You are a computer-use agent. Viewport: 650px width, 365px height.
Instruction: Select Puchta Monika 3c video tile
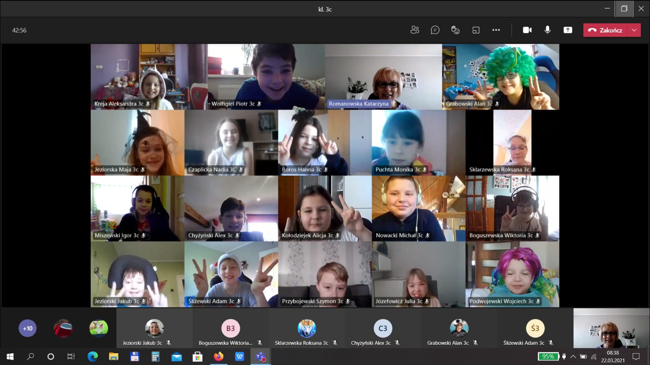pyautogui.click(x=419, y=143)
